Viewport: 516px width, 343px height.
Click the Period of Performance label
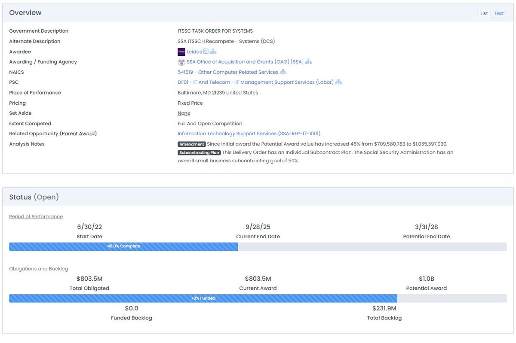(x=36, y=216)
